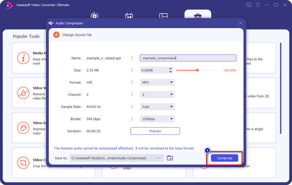The image size is (292, 185).
Task: Click the output Name text field
Action: point(188,58)
